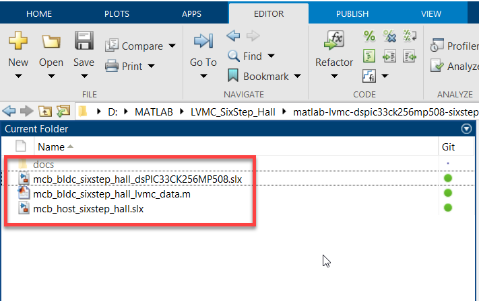
Task: Click the Increase indent icon
Action: pos(389,56)
